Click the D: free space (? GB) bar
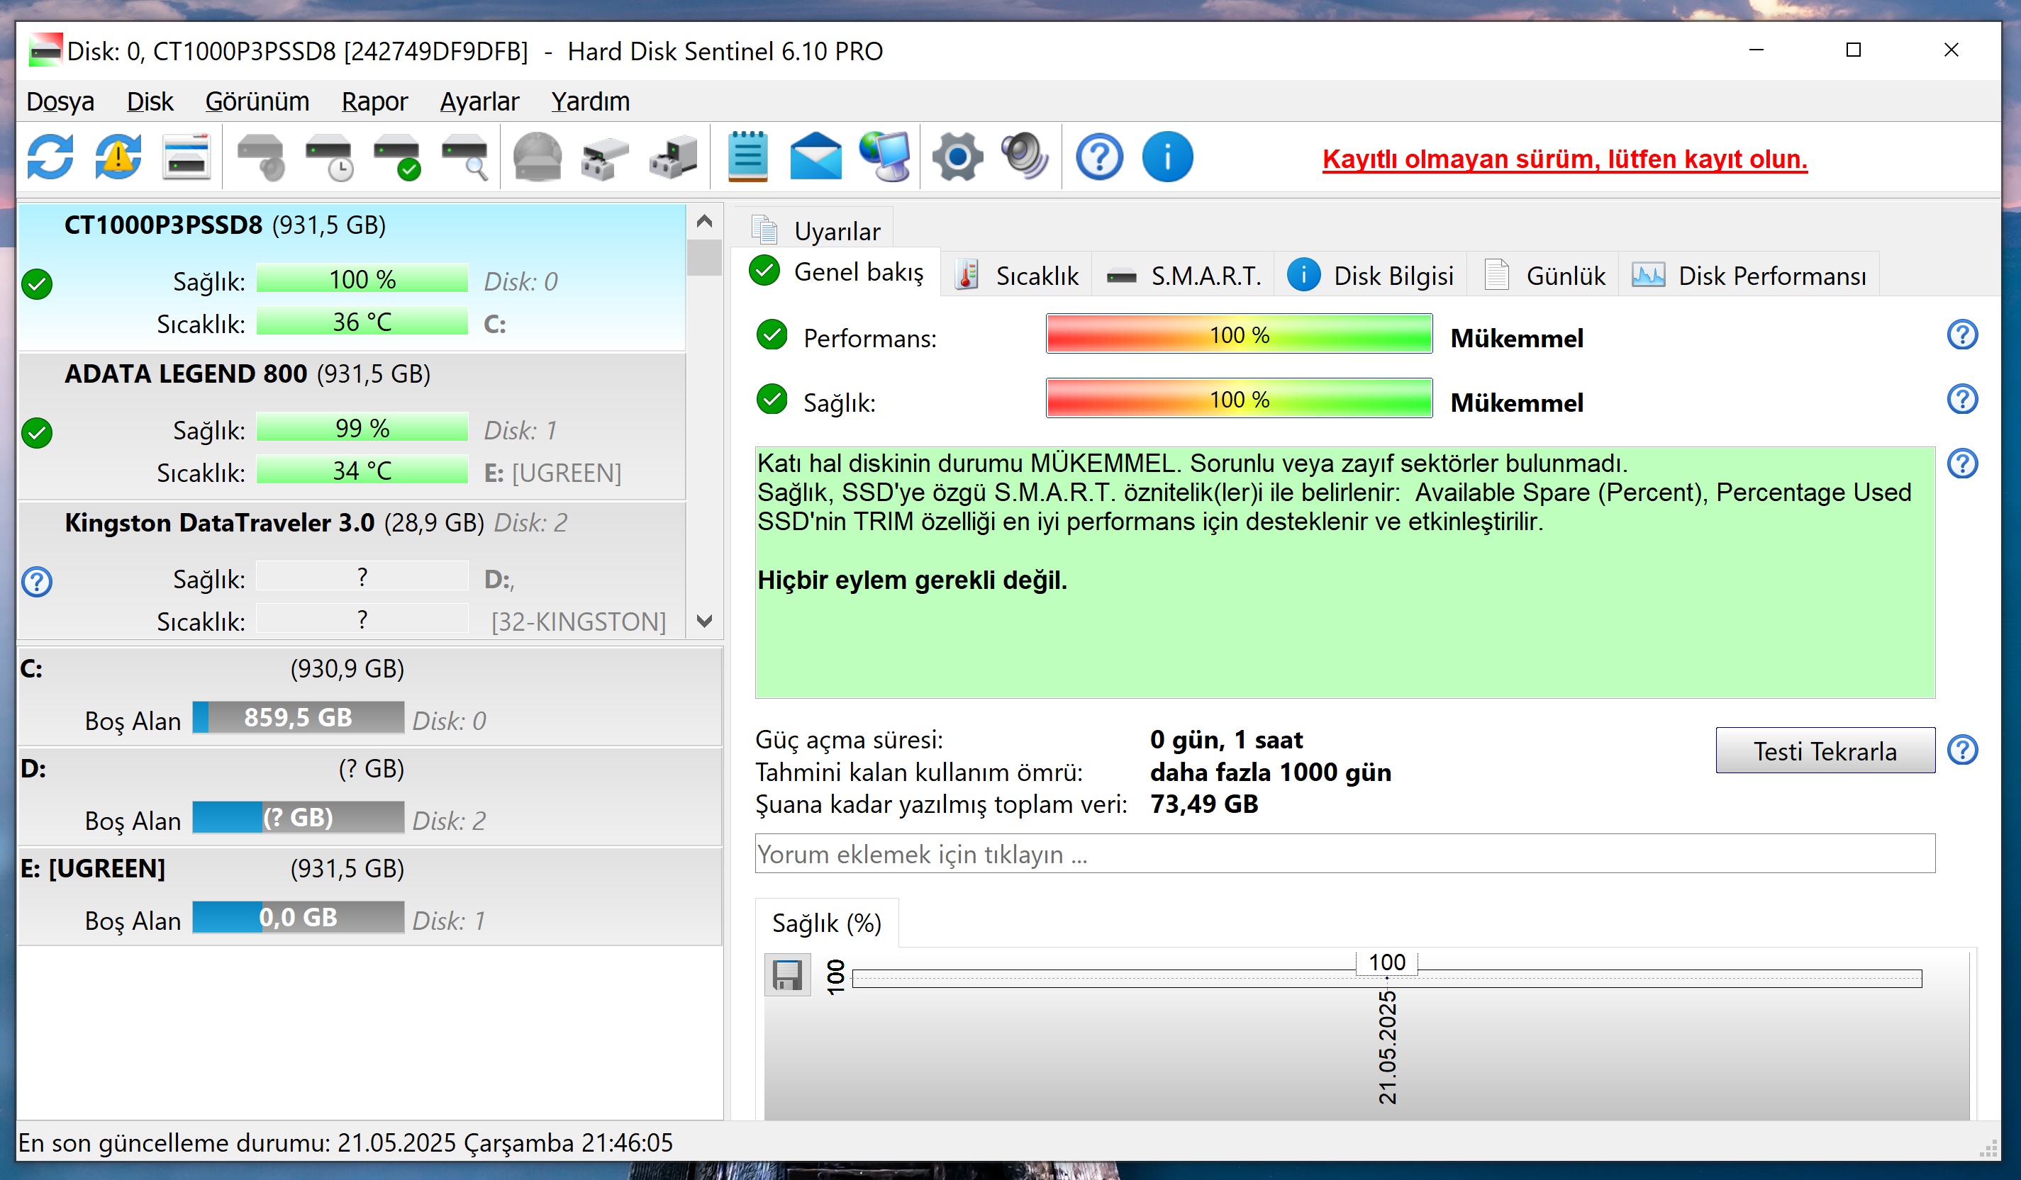This screenshot has height=1180, width=2021. (x=299, y=818)
